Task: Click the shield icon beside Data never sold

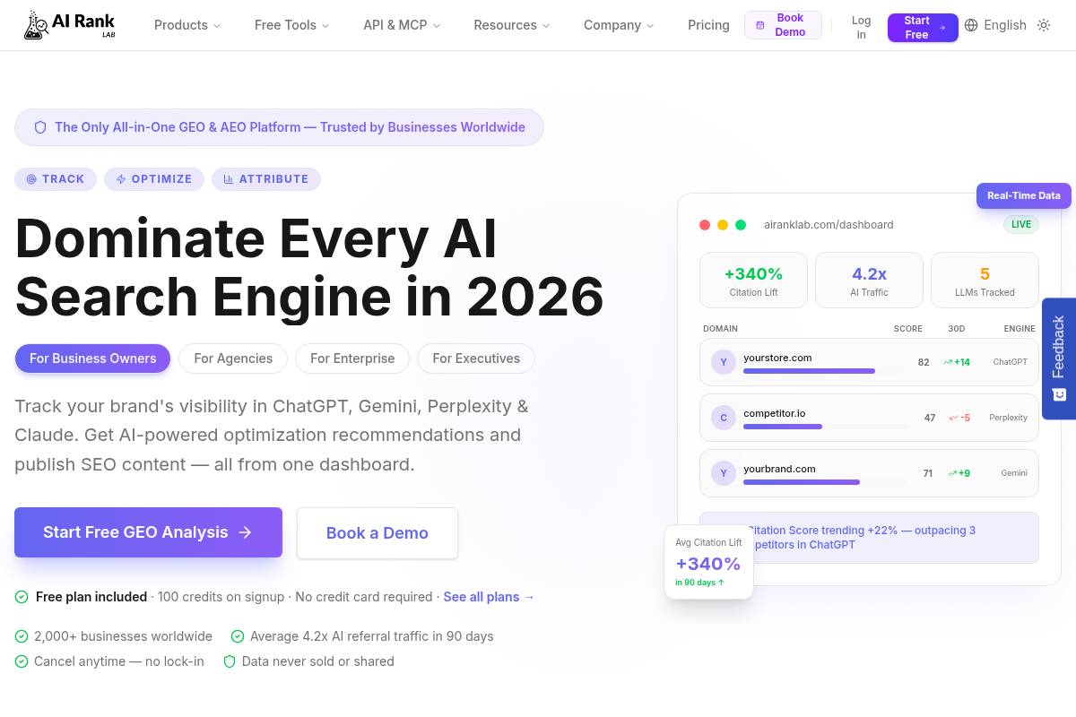Action: pos(230,661)
